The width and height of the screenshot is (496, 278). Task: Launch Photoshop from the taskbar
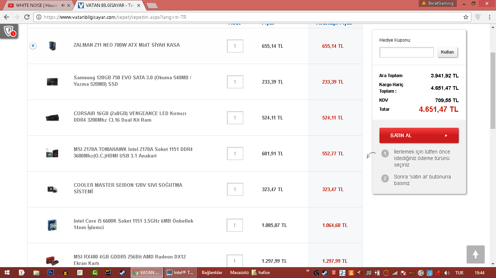51,273
